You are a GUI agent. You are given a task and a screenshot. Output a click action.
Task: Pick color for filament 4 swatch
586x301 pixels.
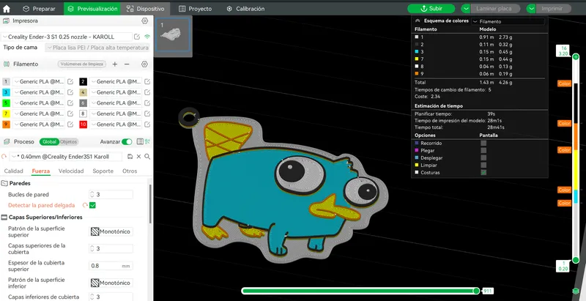point(83,92)
